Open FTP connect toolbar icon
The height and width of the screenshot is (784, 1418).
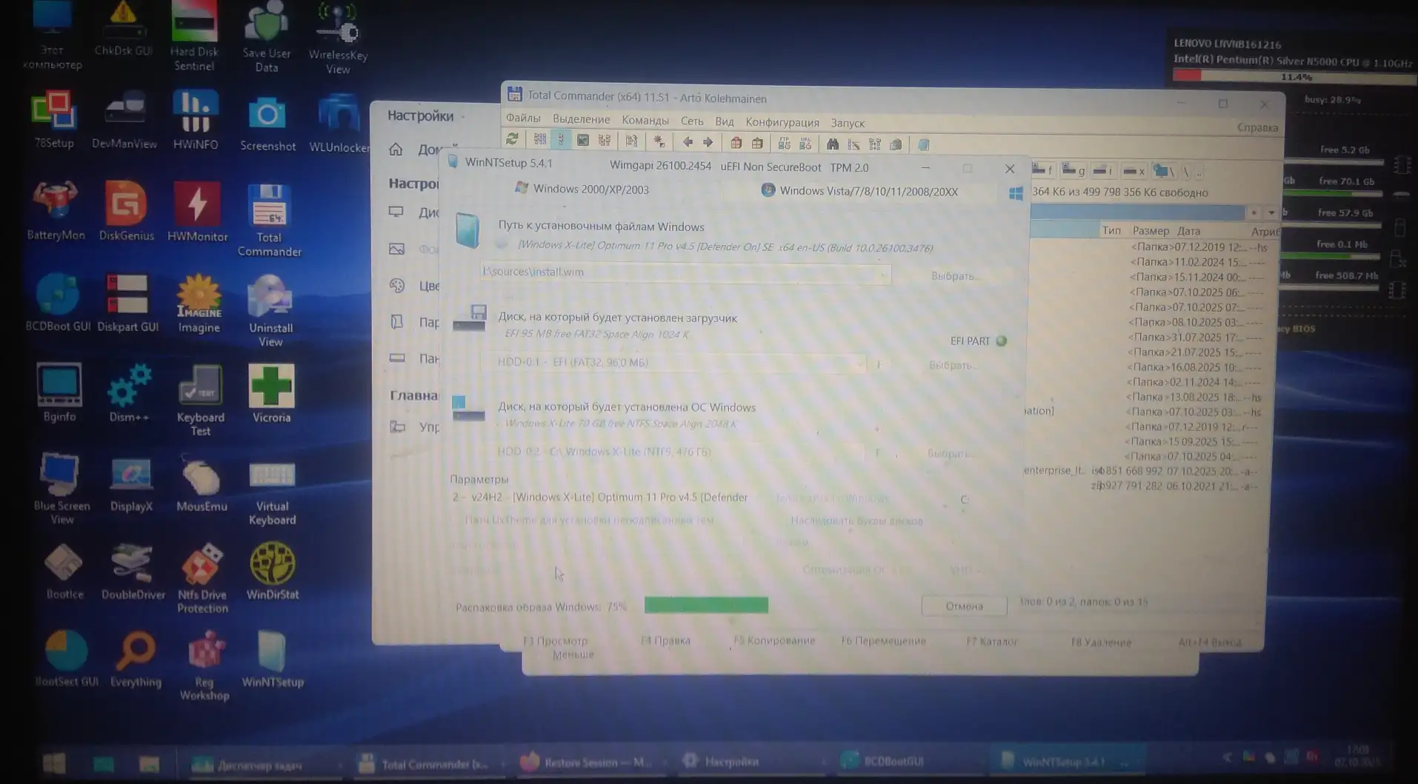(784, 144)
